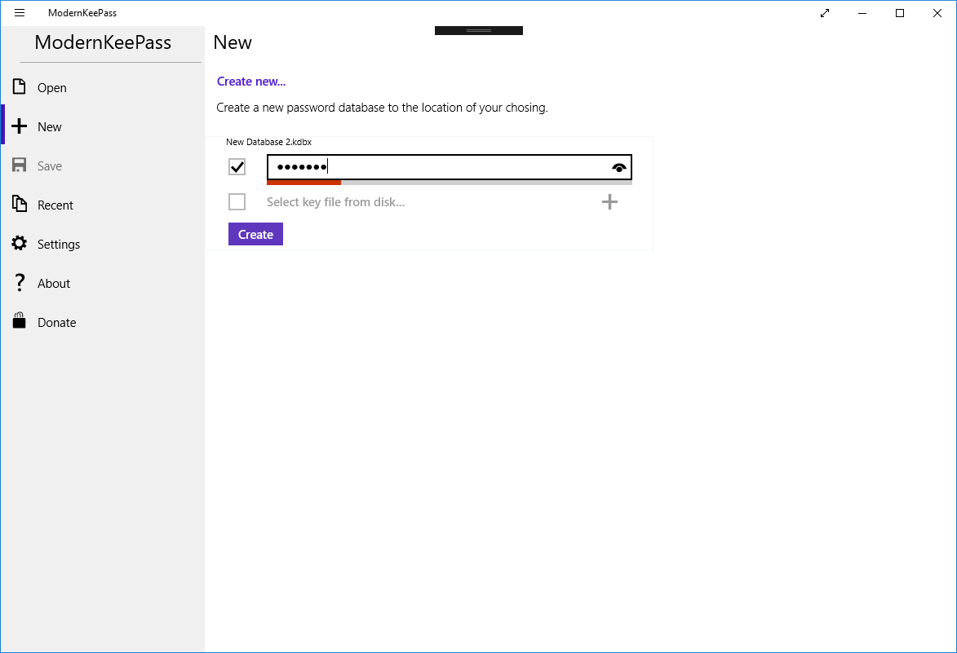Enable the key file checkbox

237,202
